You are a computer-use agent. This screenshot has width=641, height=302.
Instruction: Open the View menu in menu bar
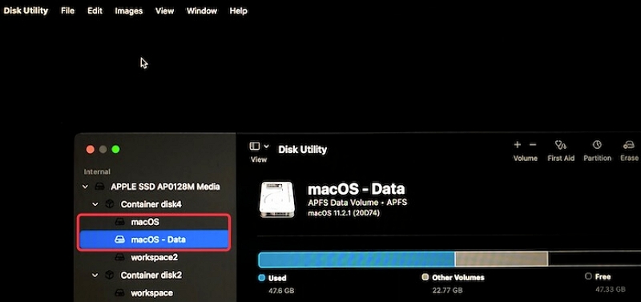165,11
